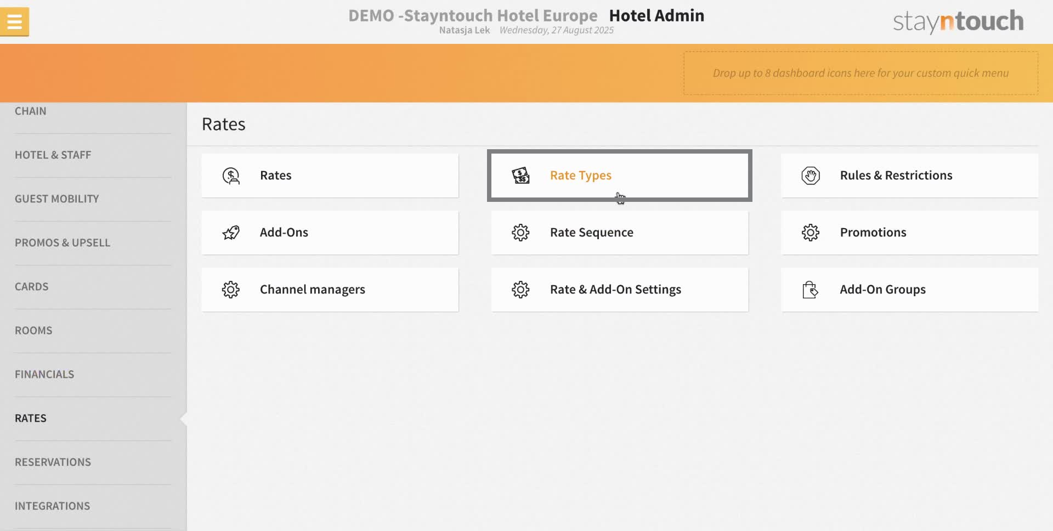Click the Rules & Restrictions hand icon

click(811, 176)
